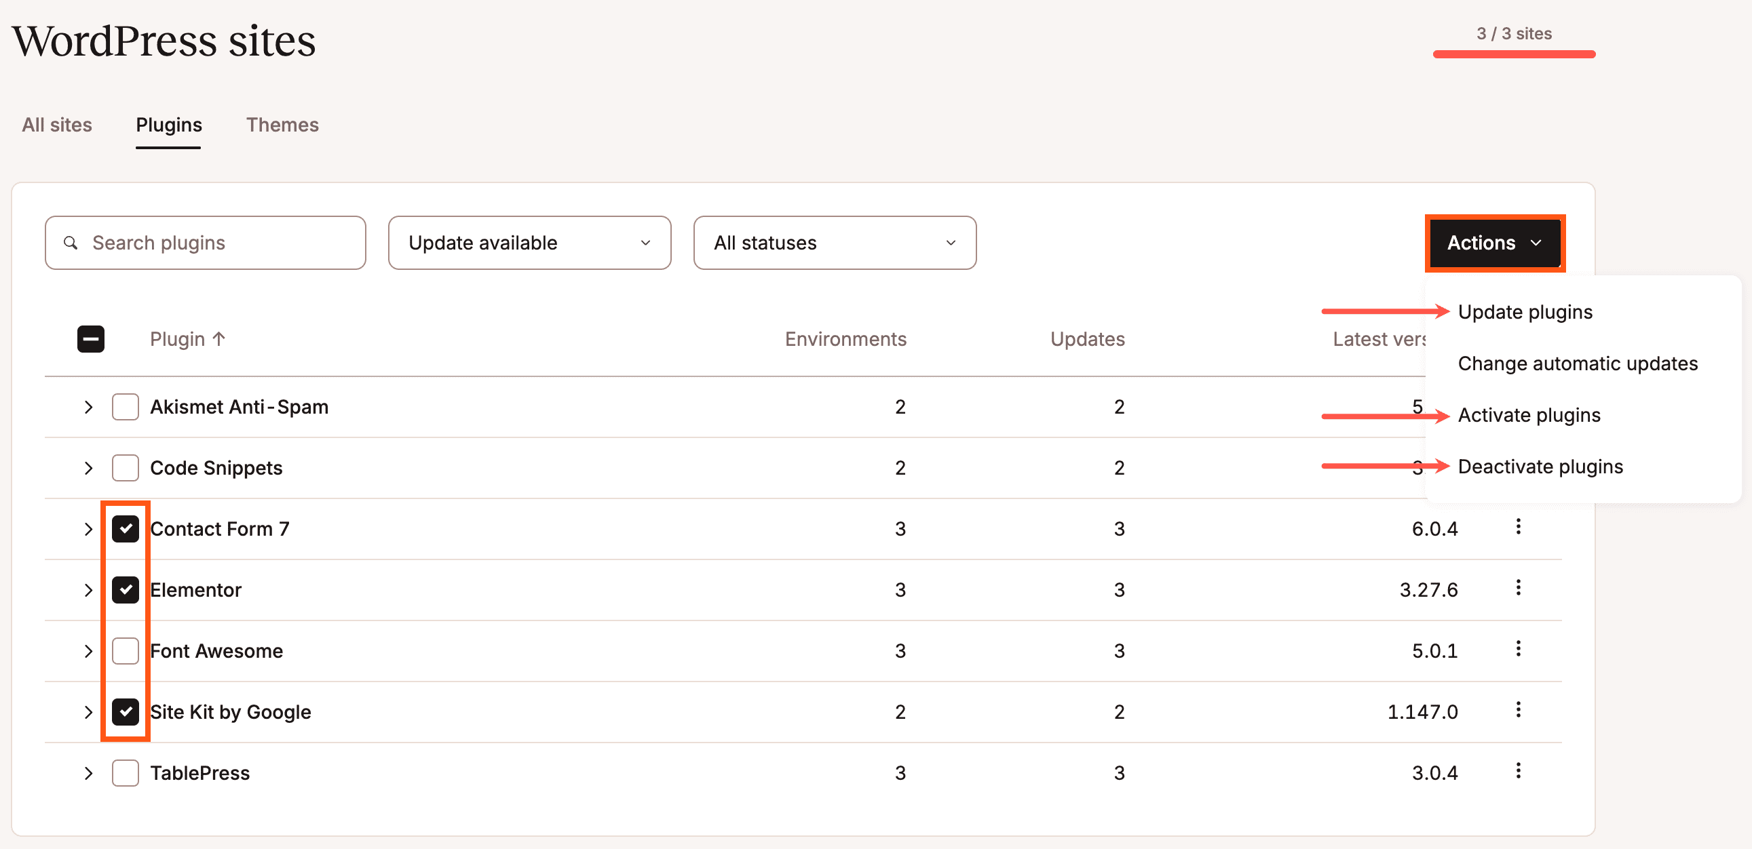Expand the Elementor row

88,590
